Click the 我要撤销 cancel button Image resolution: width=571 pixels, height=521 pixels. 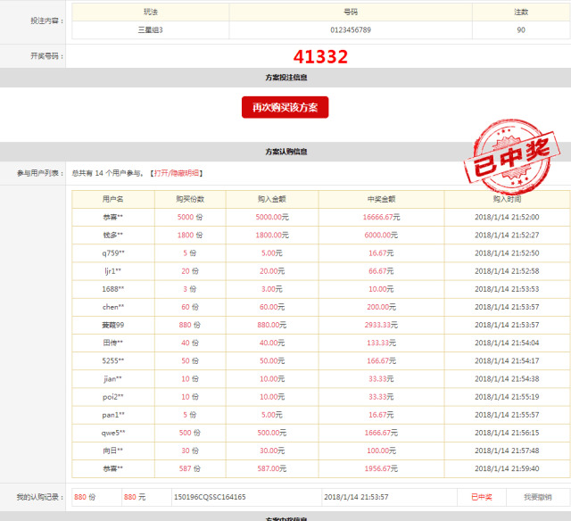click(x=537, y=497)
